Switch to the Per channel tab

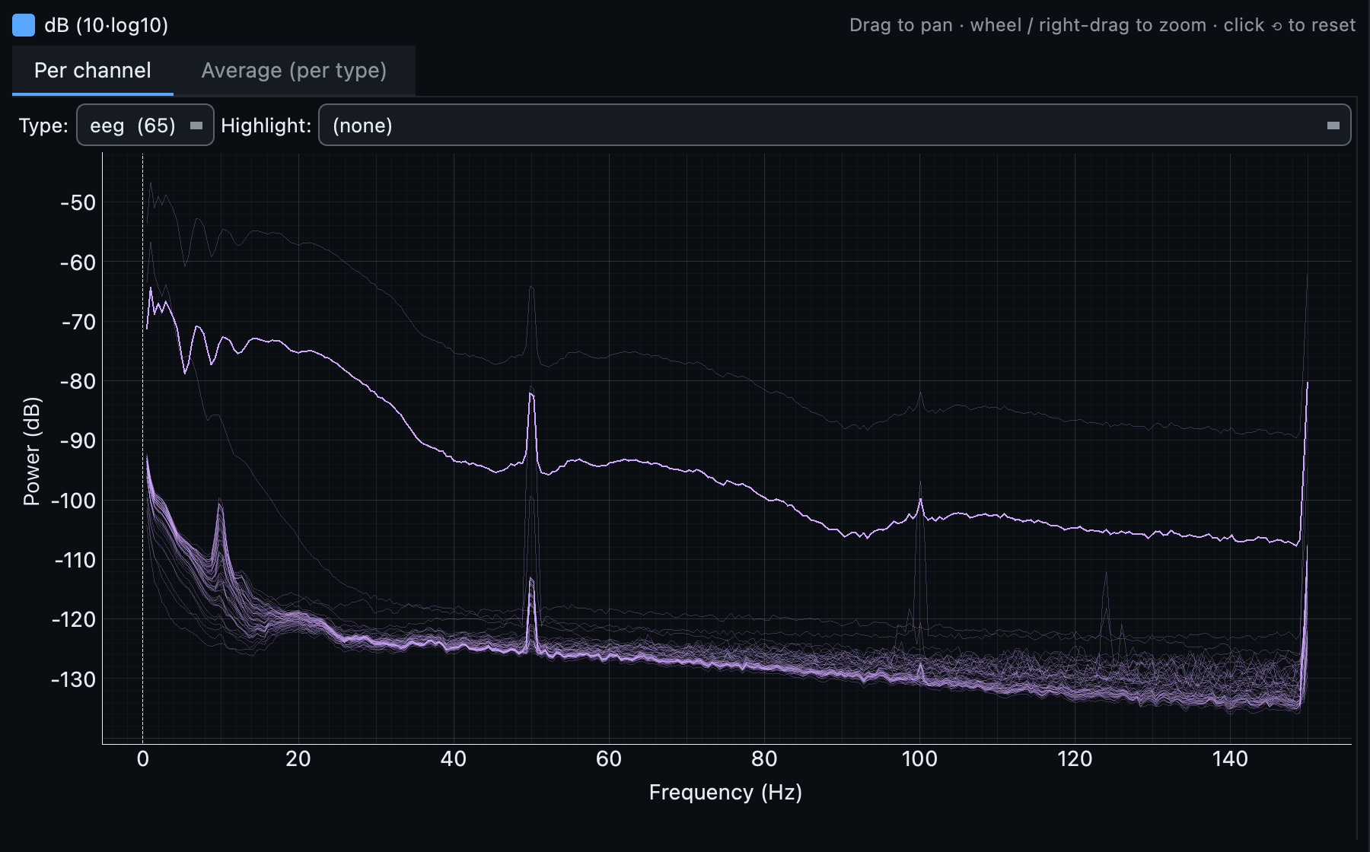coord(93,71)
